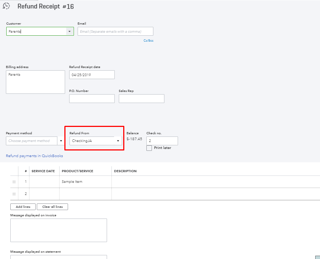Grab the row 2 drag handle
The image size is (320, 259).
point(14,194)
